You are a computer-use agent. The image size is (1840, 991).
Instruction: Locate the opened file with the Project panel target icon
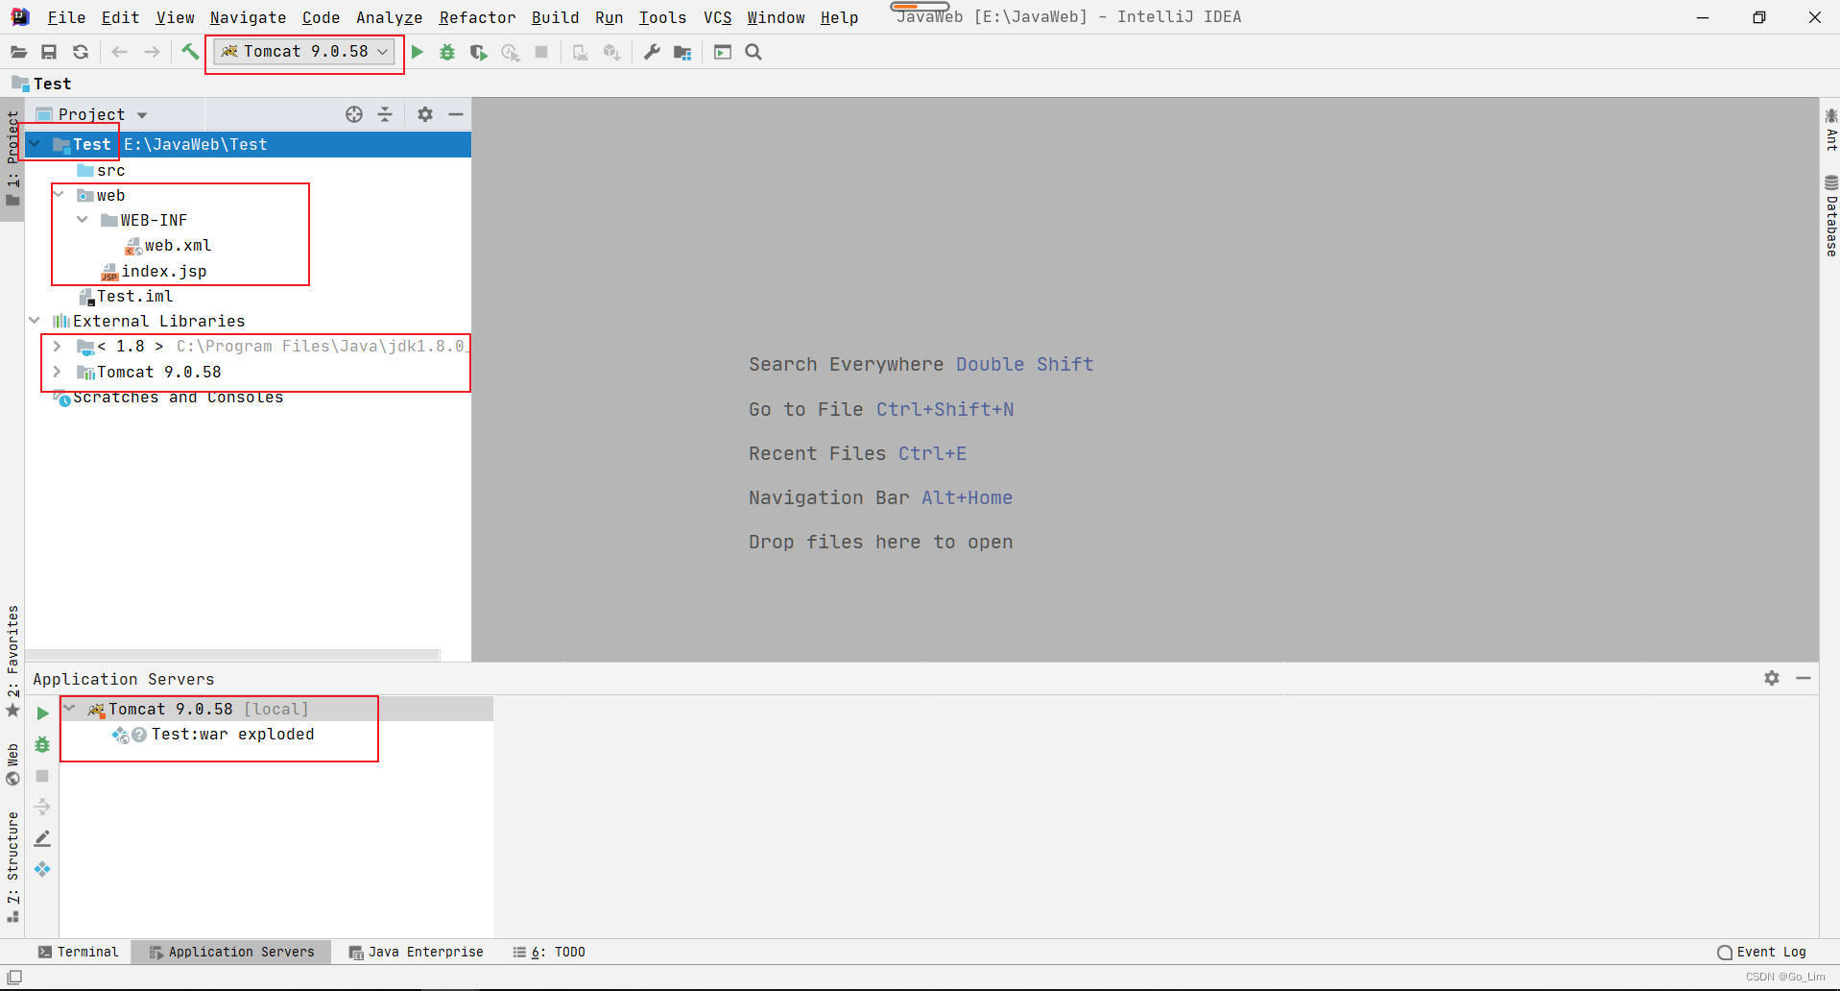354,114
